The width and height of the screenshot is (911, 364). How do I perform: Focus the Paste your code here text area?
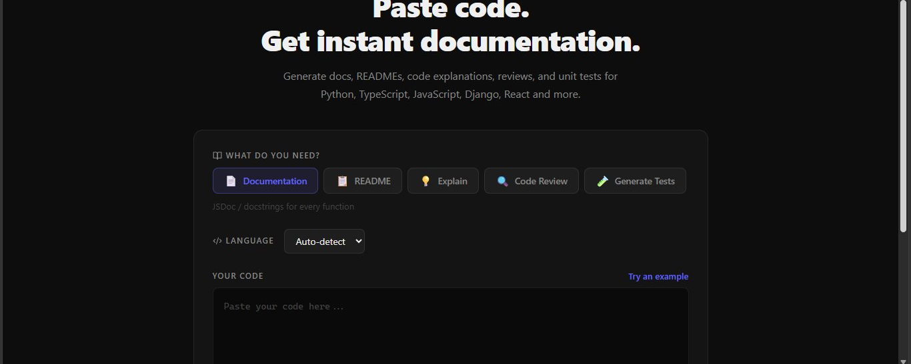point(450,326)
